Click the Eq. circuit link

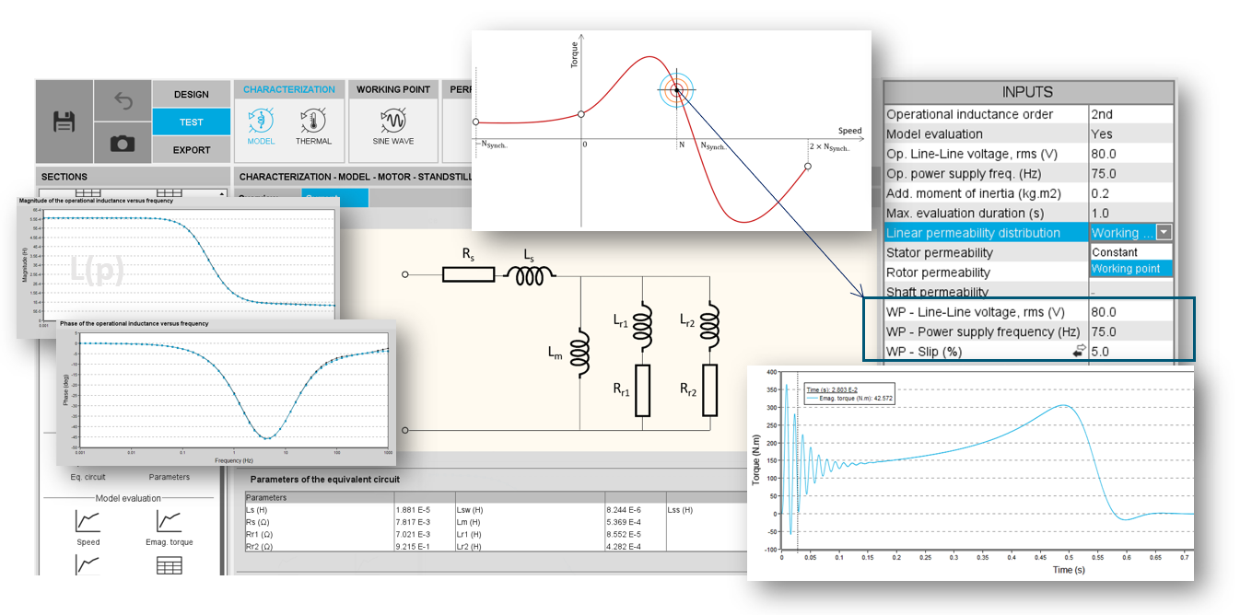click(89, 477)
